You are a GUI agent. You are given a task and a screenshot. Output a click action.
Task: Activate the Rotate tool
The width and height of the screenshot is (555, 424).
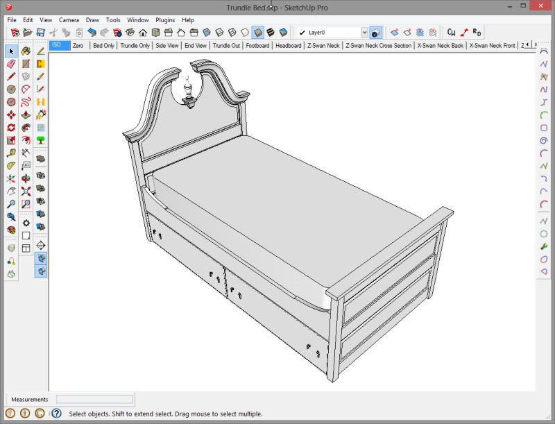(11, 128)
